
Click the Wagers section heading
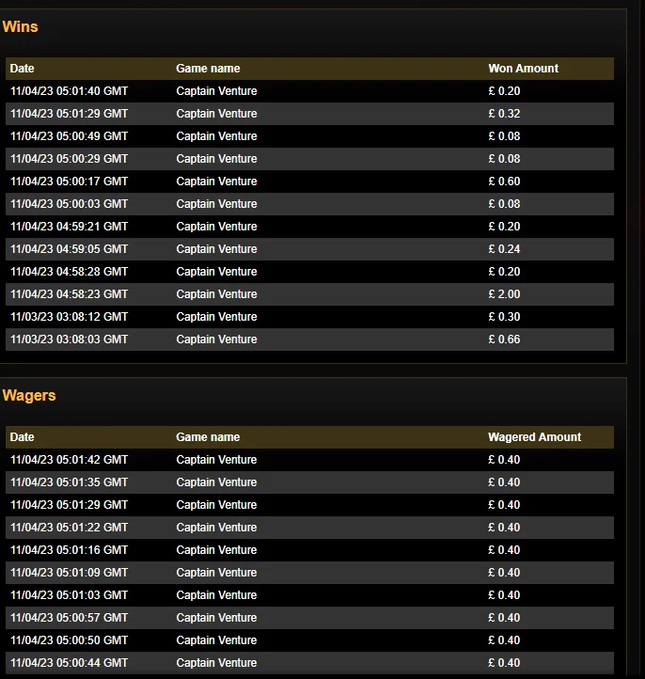[29, 395]
